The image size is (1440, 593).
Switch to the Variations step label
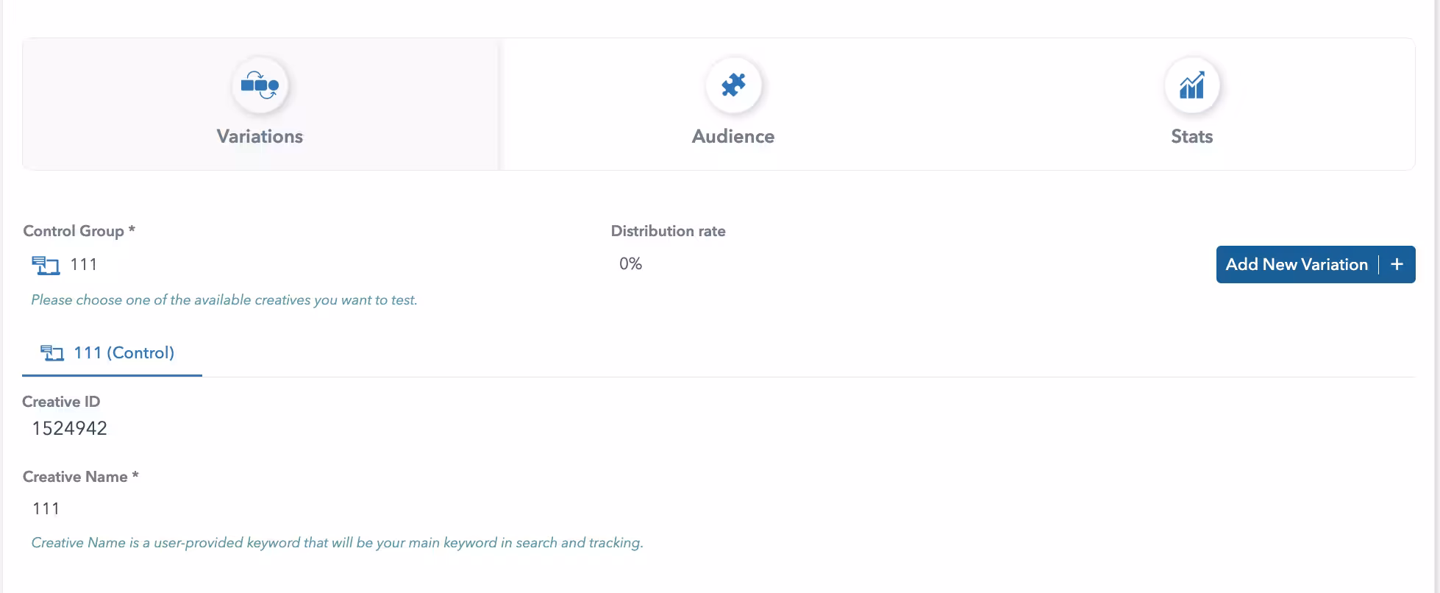click(x=260, y=136)
